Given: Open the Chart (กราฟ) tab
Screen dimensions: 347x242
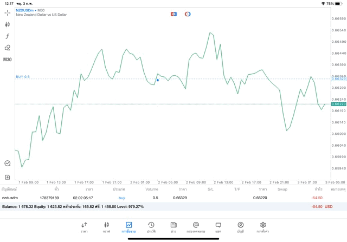Looking at the screenshot, I should pos(106,227).
